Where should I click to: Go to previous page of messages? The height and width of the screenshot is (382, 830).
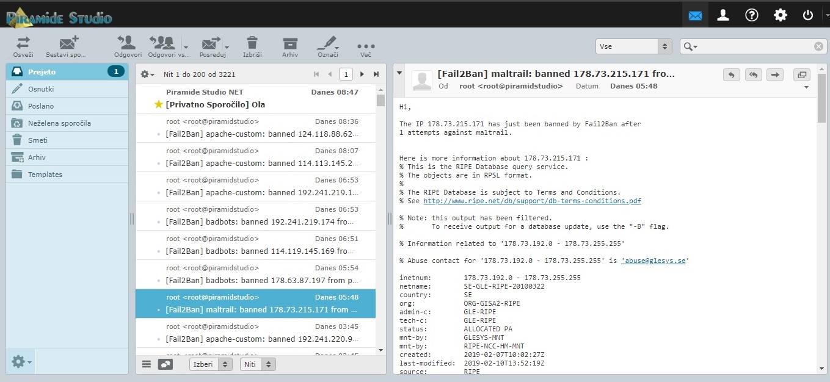pos(330,74)
